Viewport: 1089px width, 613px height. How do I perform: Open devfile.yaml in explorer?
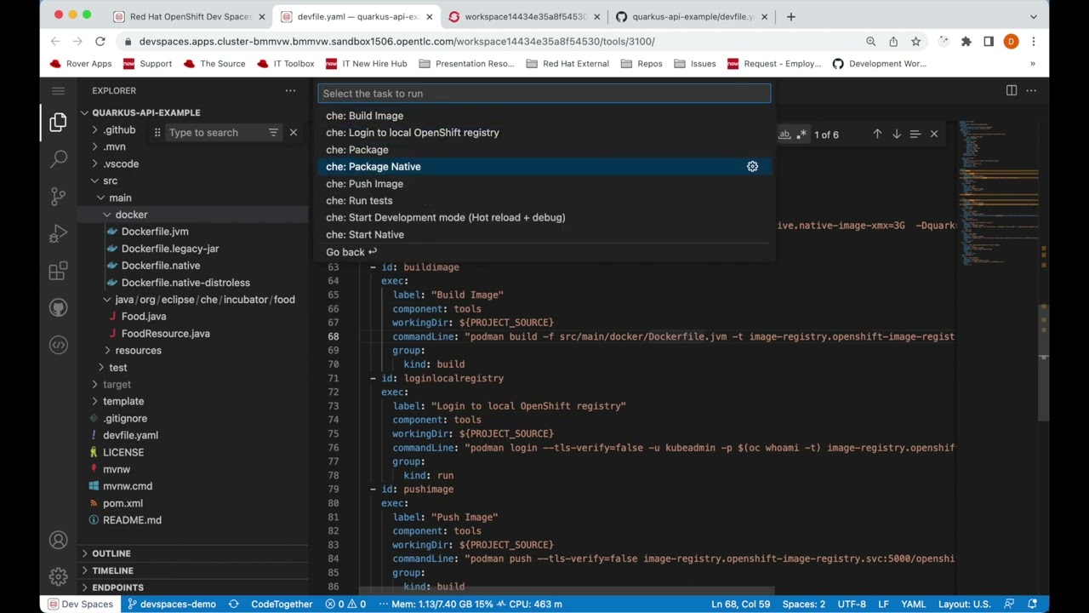click(x=130, y=435)
